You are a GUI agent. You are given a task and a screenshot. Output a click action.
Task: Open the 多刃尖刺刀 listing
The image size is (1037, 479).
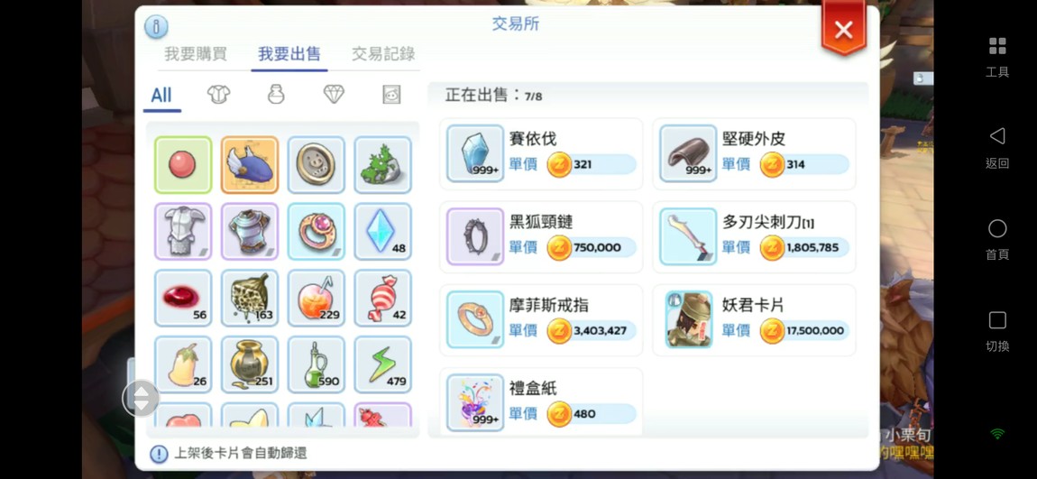pos(754,237)
